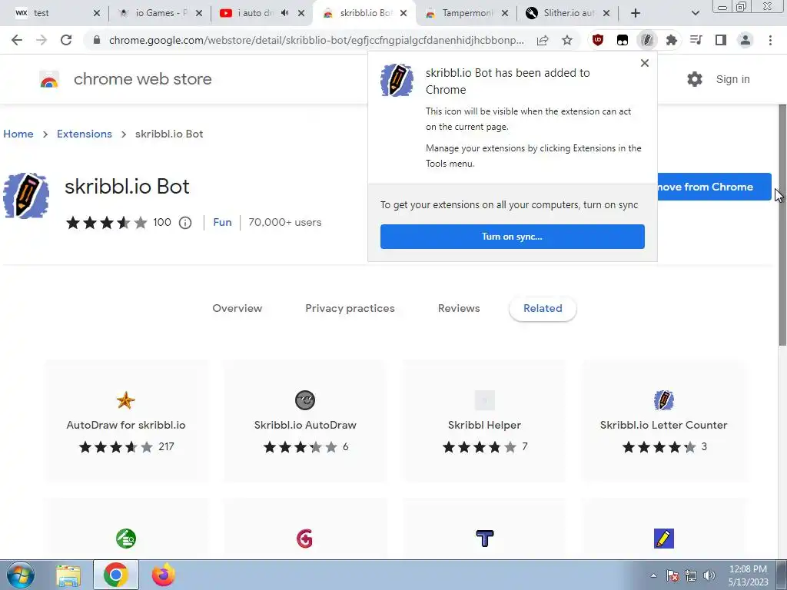Switch to the Reviews tab
Screen dimensions: 787x590
(459, 309)
